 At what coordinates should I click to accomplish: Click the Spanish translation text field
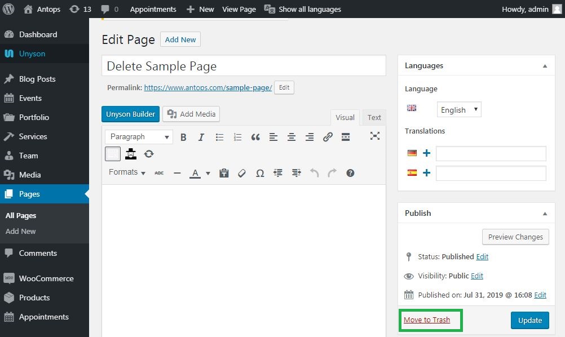(x=491, y=173)
